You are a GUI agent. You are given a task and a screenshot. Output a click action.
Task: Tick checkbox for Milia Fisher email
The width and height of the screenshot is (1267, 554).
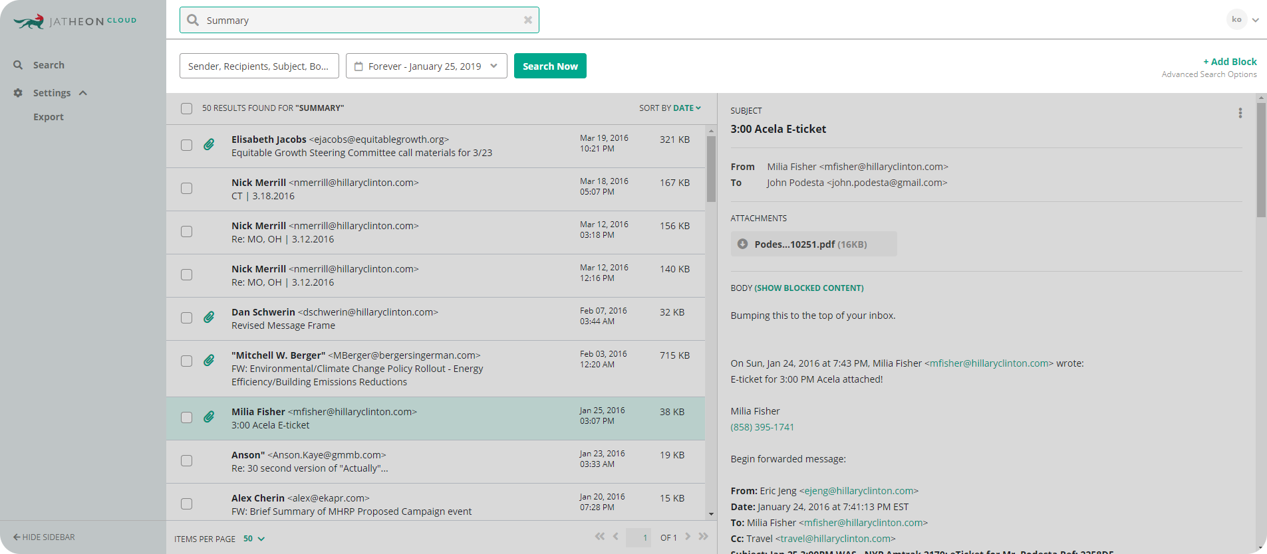point(186,418)
